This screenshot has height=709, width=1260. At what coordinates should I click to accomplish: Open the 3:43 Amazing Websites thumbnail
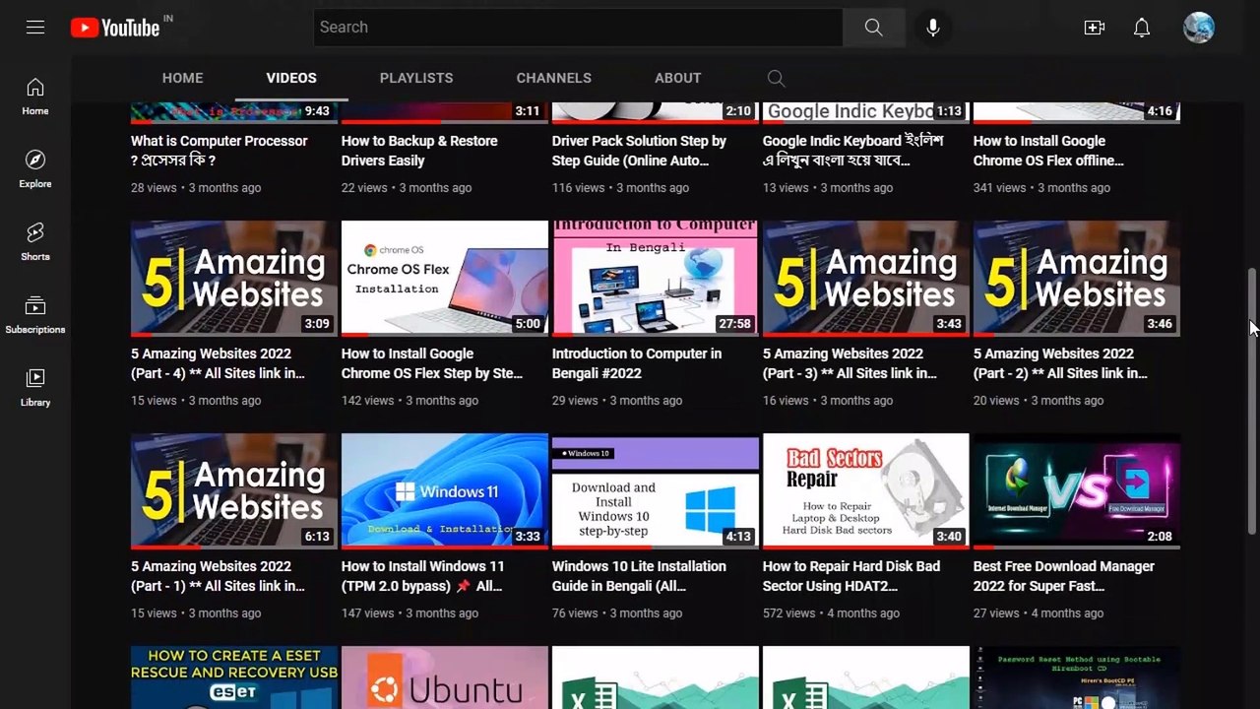[866, 279]
